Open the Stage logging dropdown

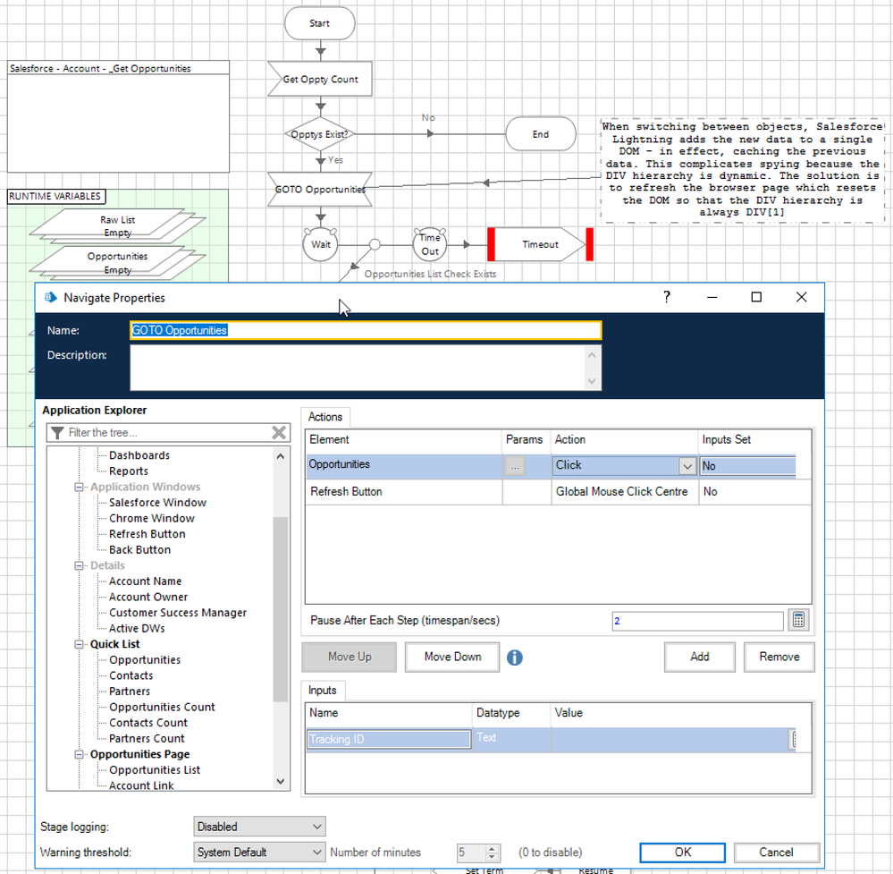259,827
